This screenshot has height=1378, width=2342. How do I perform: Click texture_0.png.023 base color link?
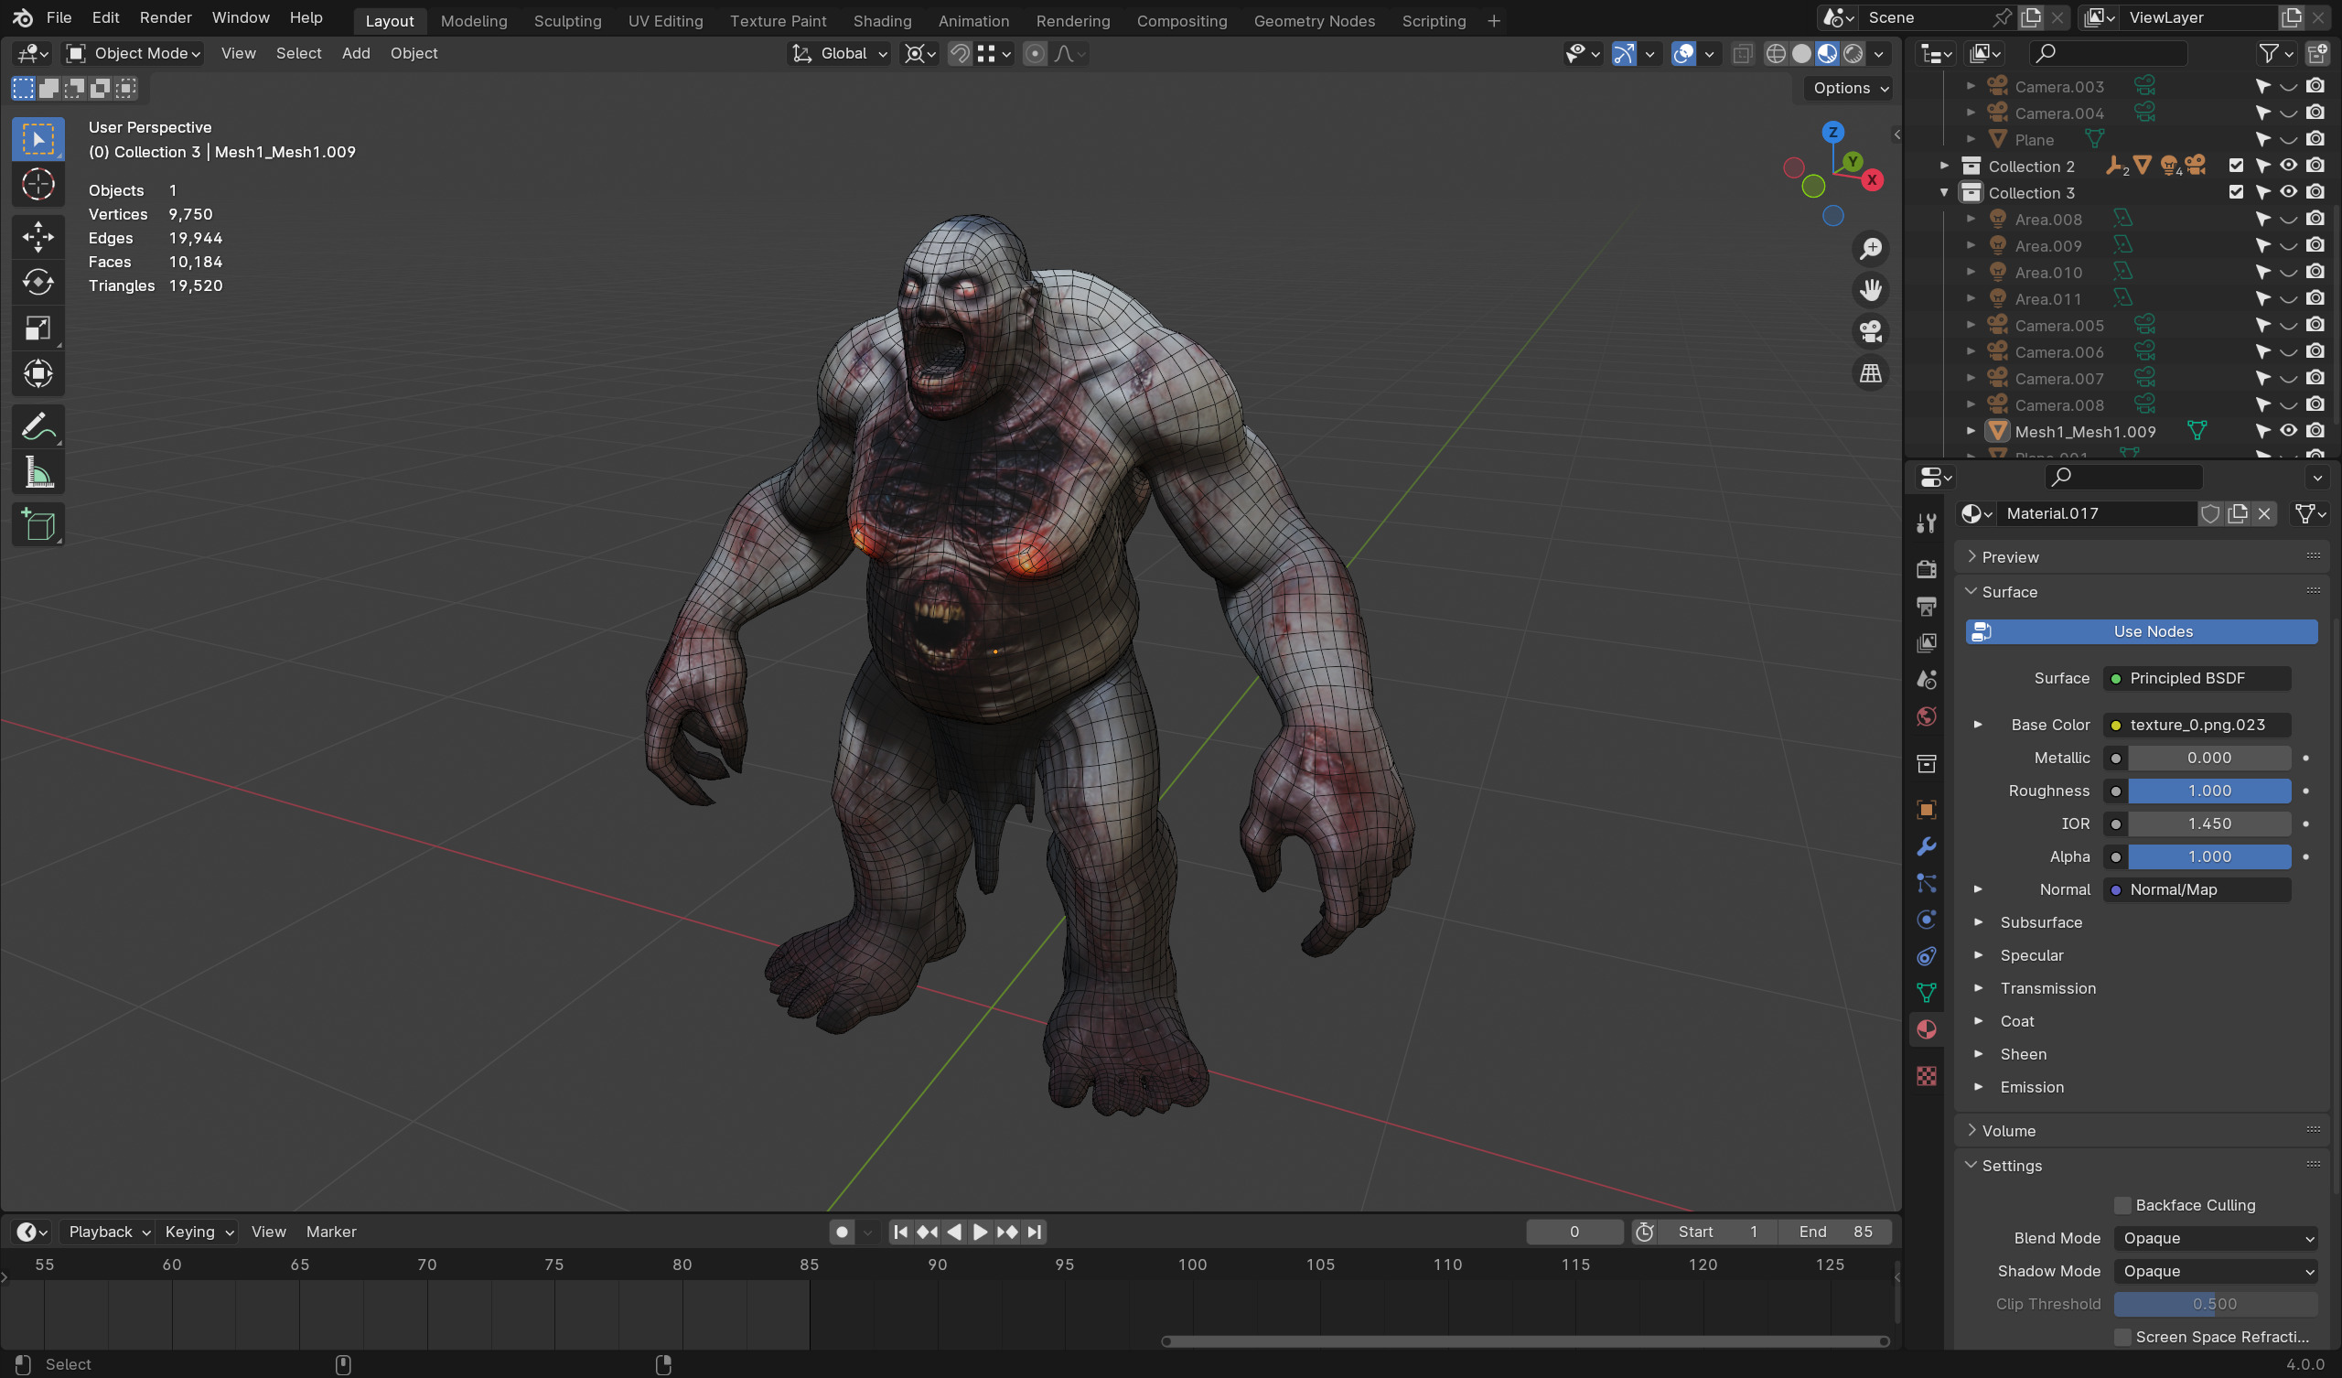(x=2197, y=725)
